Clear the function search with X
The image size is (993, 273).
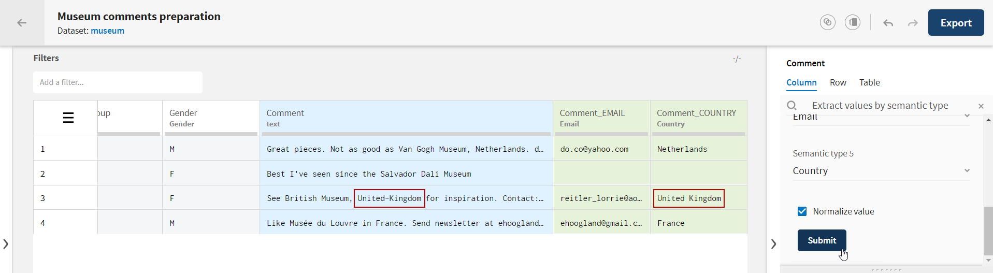click(x=981, y=106)
